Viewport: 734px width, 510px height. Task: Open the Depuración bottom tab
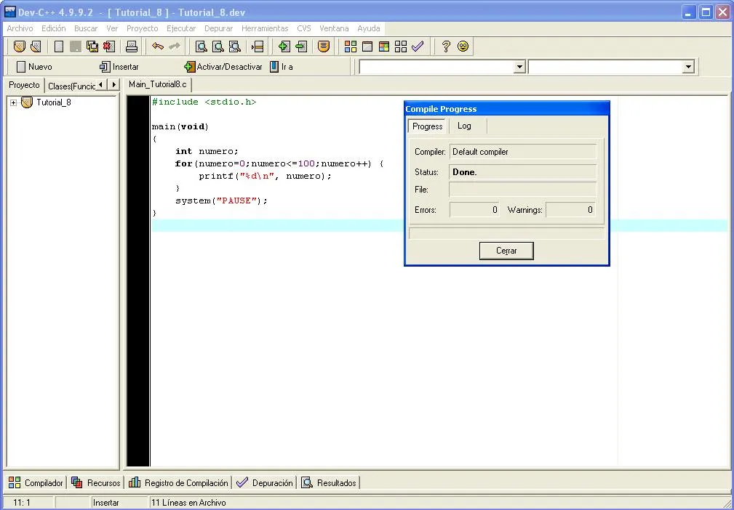[265, 483]
